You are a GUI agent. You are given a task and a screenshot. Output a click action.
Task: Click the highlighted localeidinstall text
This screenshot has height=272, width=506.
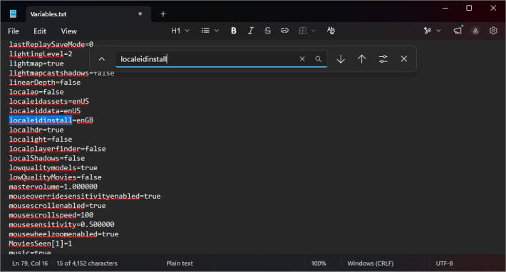(x=41, y=120)
